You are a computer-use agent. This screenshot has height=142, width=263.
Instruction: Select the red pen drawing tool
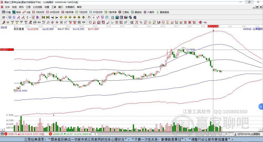(x=4, y=23)
